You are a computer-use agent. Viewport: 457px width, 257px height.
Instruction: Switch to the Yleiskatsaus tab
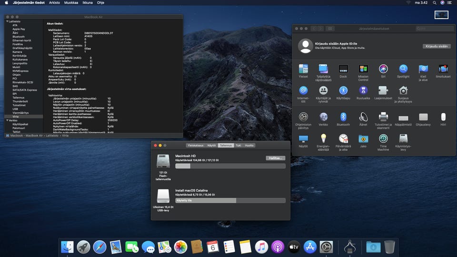196,145
